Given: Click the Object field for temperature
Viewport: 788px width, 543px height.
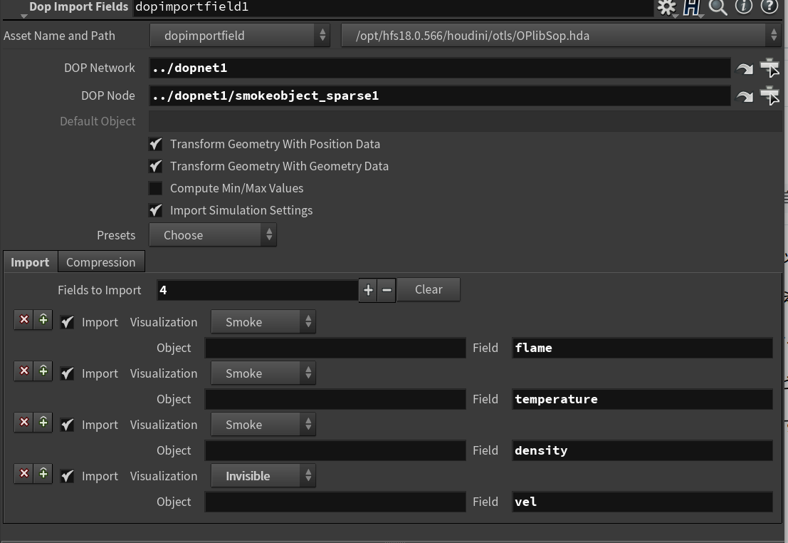Looking at the screenshot, I should (x=335, y=400).
